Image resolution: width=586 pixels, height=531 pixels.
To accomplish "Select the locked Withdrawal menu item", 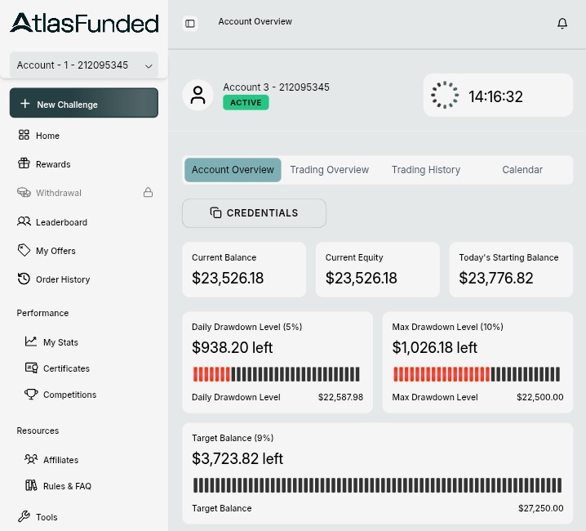I will (x=84, y=193).
